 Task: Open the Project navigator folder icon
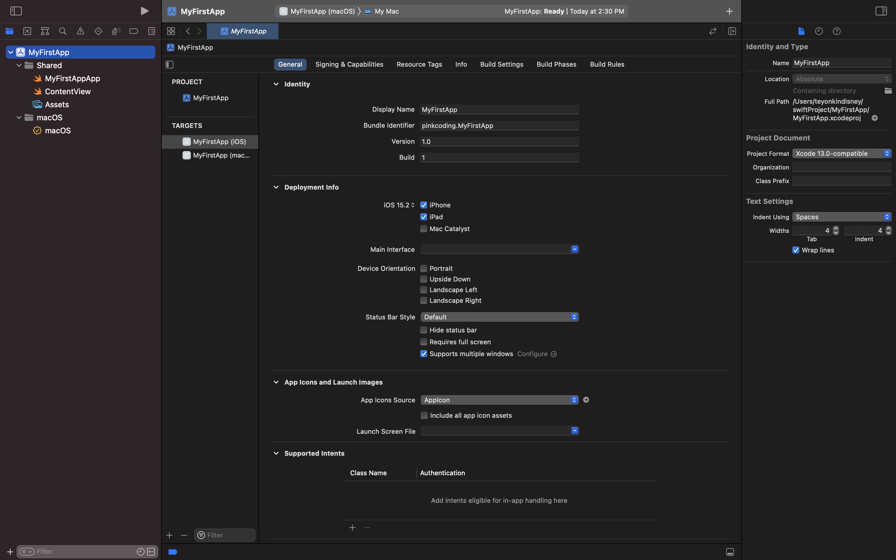click(9, 31)
